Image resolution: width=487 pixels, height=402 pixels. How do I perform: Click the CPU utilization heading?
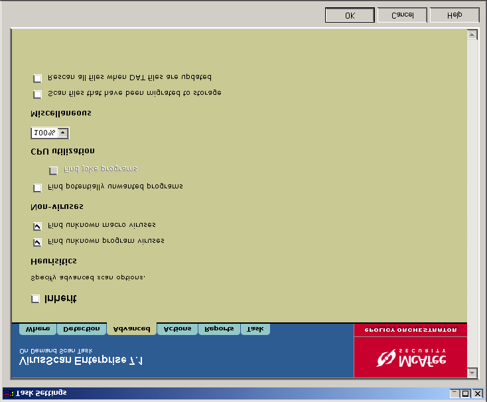pyautogui.click(x=62, y=151)
